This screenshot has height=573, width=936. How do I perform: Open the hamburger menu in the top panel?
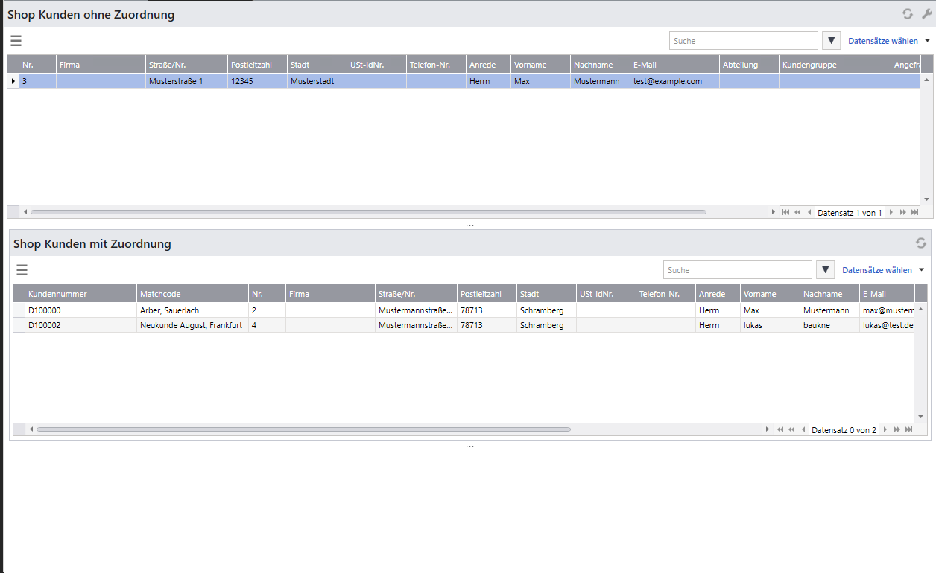pos(16,41)
